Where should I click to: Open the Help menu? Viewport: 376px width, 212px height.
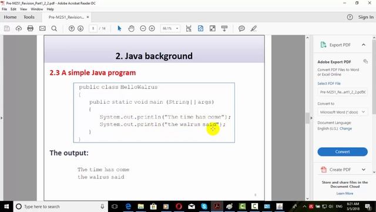tap(50, 9)
